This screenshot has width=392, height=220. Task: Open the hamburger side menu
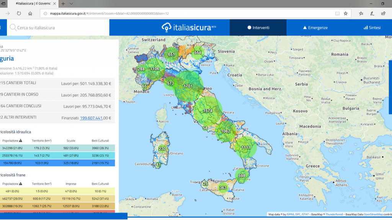[1, 27]
